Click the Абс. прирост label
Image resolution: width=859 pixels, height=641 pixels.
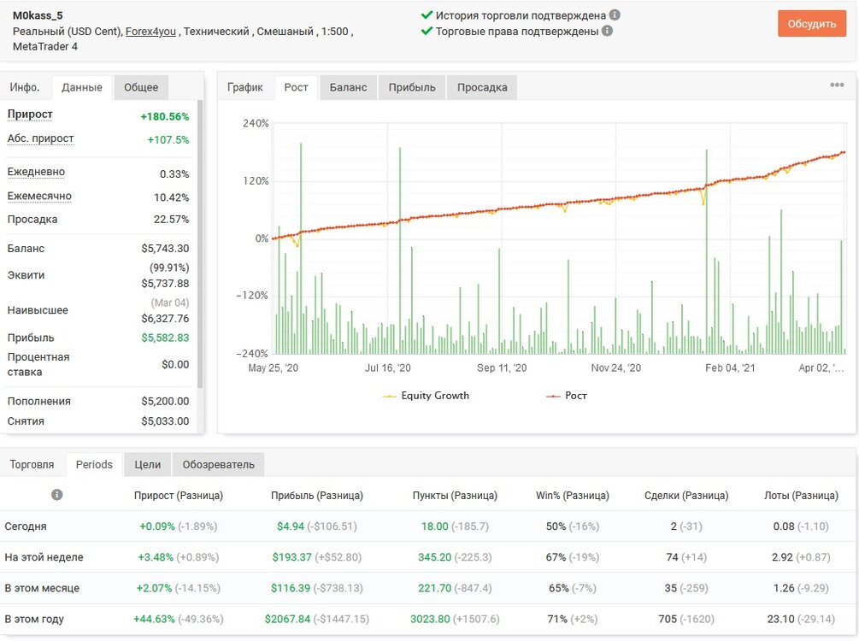pyautogui.click(x=40, y=138)
